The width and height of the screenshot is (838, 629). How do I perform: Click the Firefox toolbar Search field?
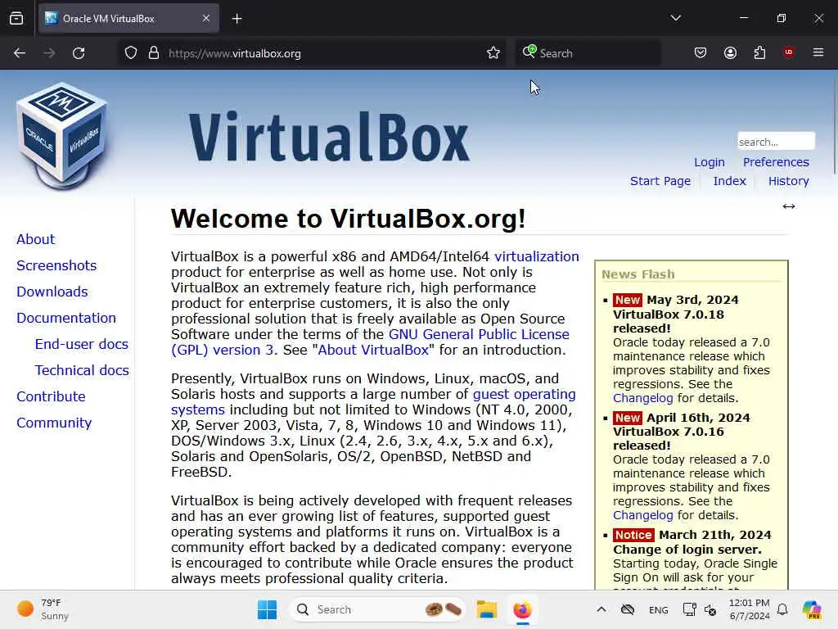point(588,53)
